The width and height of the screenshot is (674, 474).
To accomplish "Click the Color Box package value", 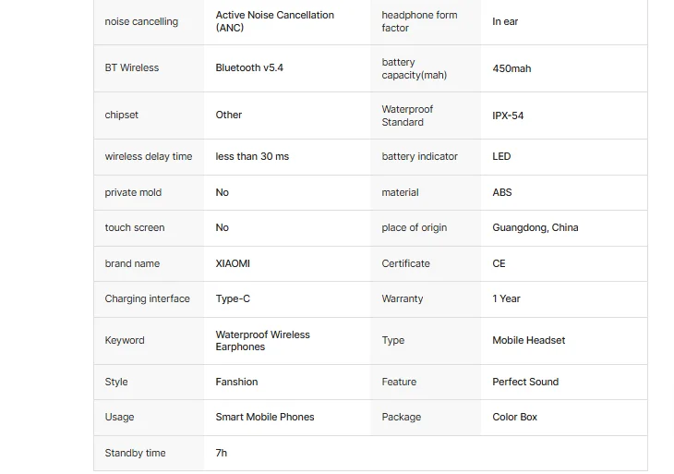I will [514, 417].
